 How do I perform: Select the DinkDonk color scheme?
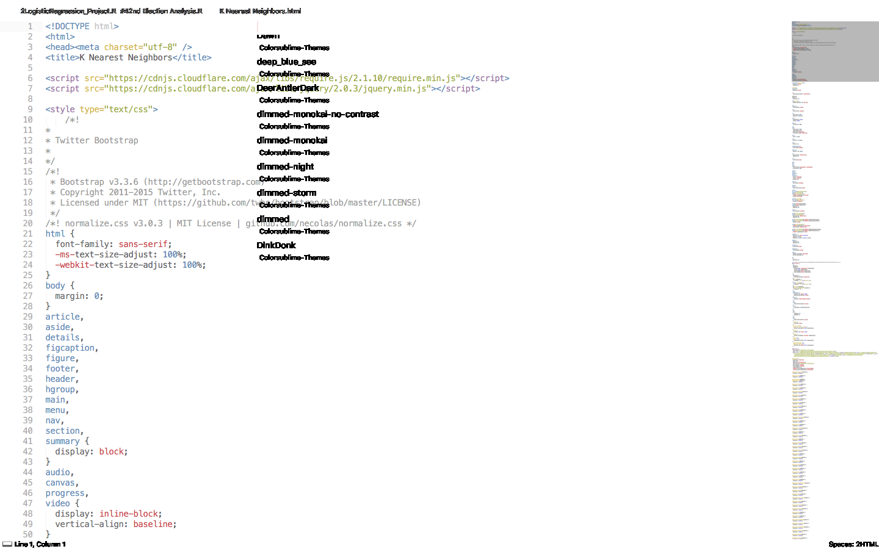point(276,245)
